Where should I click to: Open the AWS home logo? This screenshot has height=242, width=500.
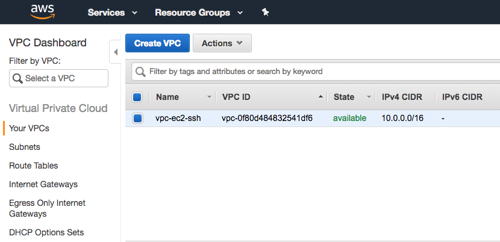pyautogui.click(x=42, y=12)
